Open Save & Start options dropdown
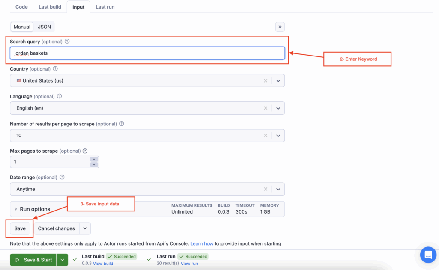 tap(63, 260)
